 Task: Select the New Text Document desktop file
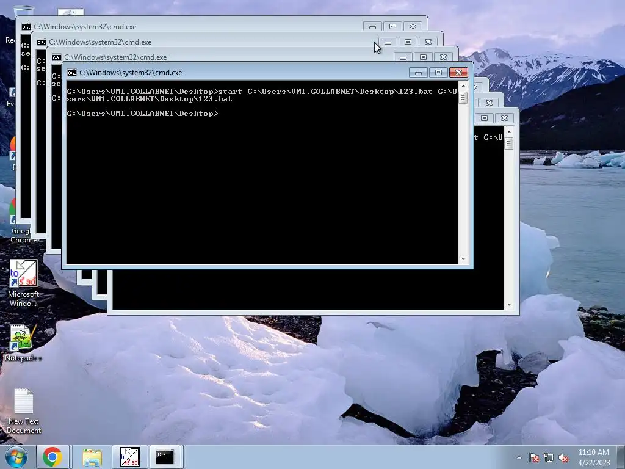pyautogui.click(x=24, y=411)
